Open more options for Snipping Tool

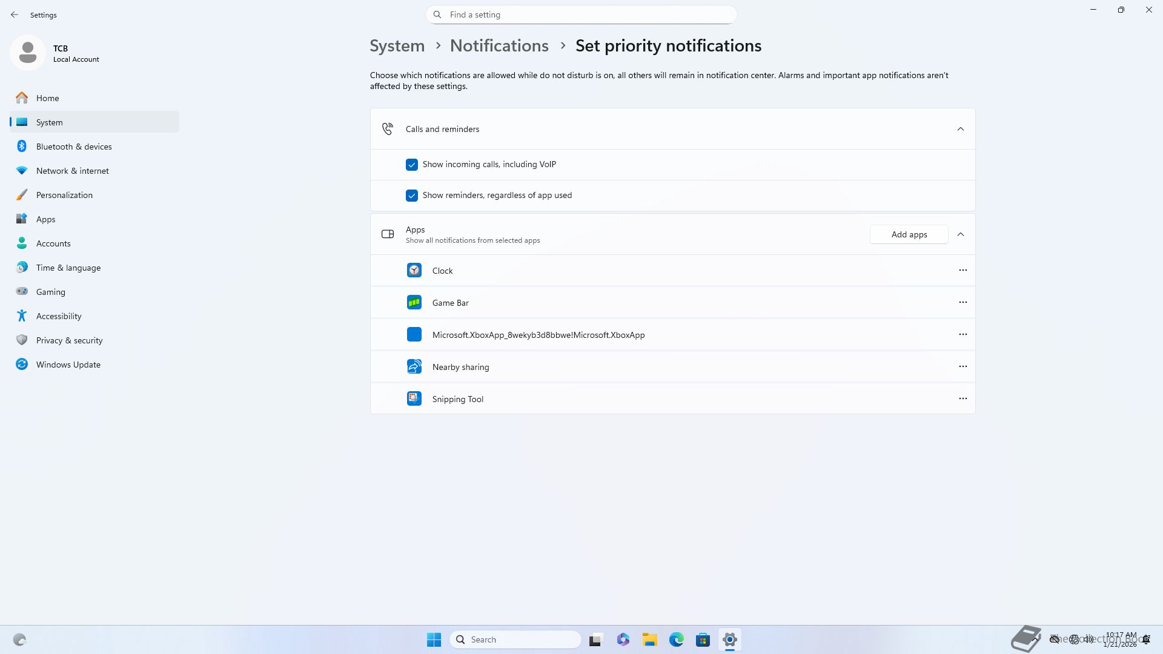[x=963, y=398]
